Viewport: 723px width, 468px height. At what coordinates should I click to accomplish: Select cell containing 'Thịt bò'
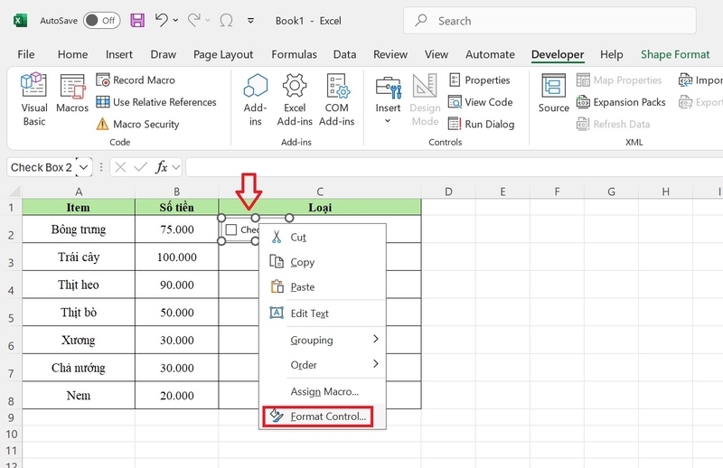(x=79, y=313)
